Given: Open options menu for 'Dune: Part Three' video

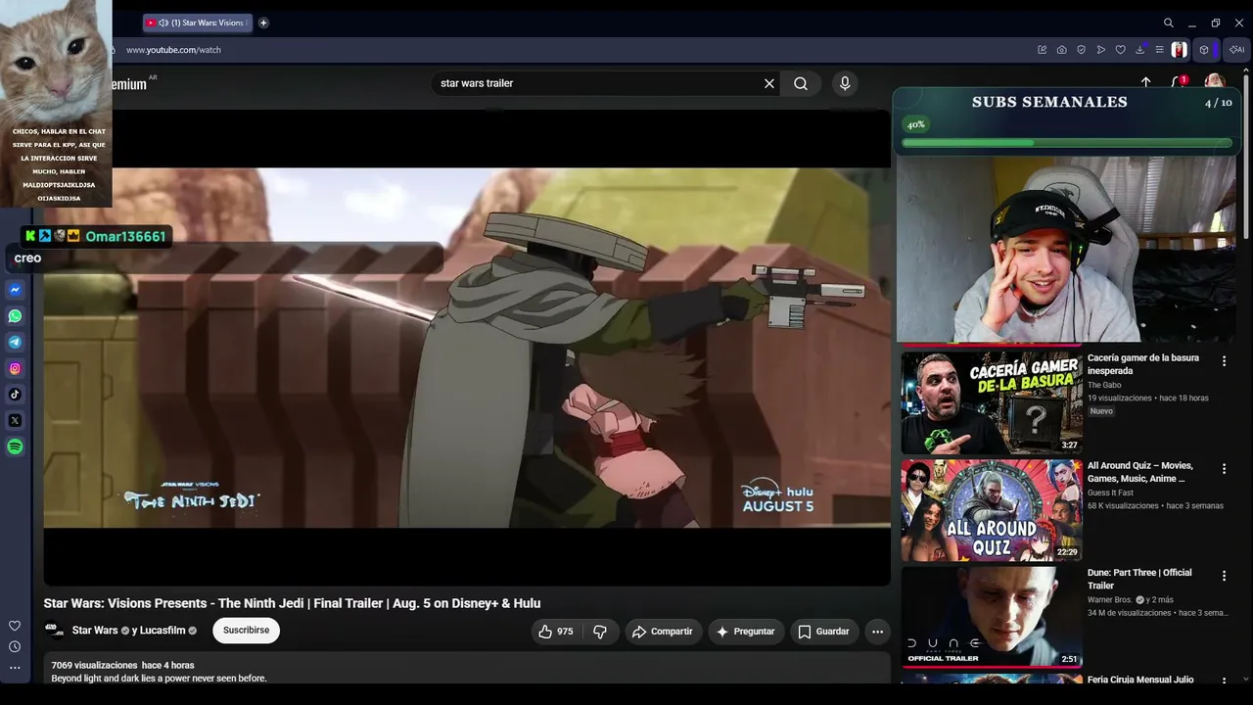Looking at the screenshot, I should 1224,576.
